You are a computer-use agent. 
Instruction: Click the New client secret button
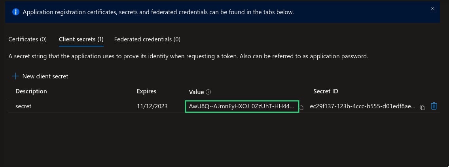tap(45, 76)
